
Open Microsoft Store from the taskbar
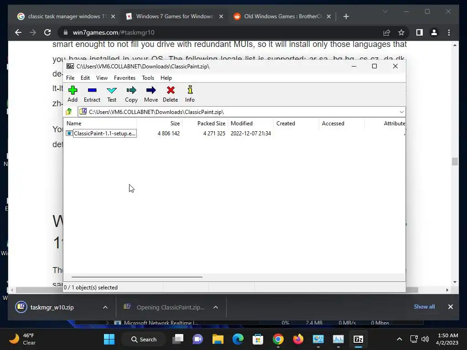[x=258, y=339]
